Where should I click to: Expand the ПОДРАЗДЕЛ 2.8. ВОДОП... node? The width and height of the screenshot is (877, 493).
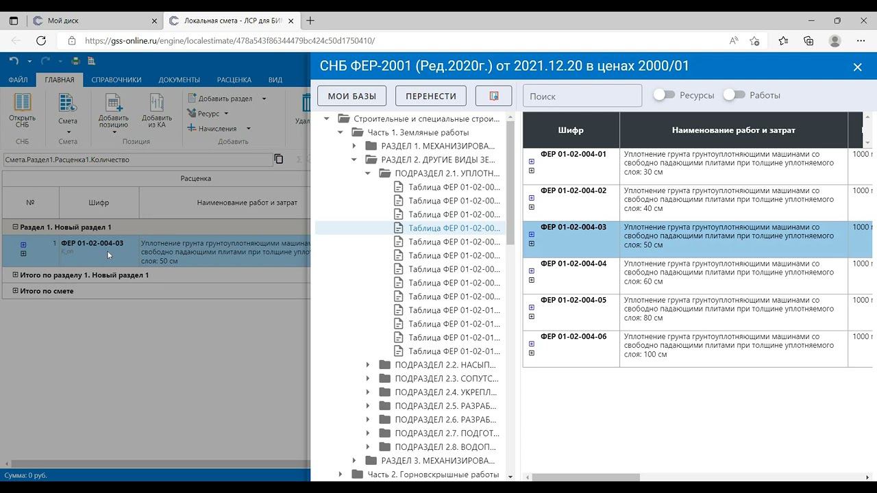[368, 447]
